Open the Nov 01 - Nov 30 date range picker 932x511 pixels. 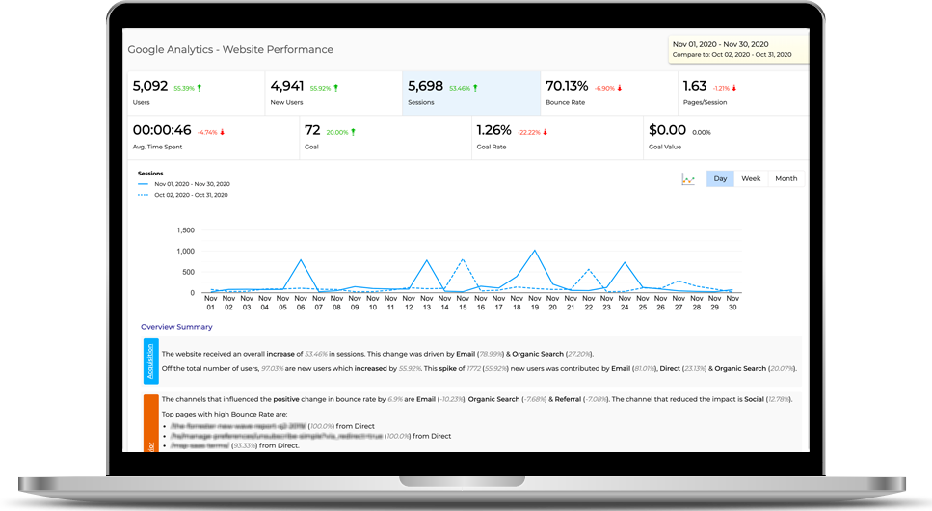point(738,49)
